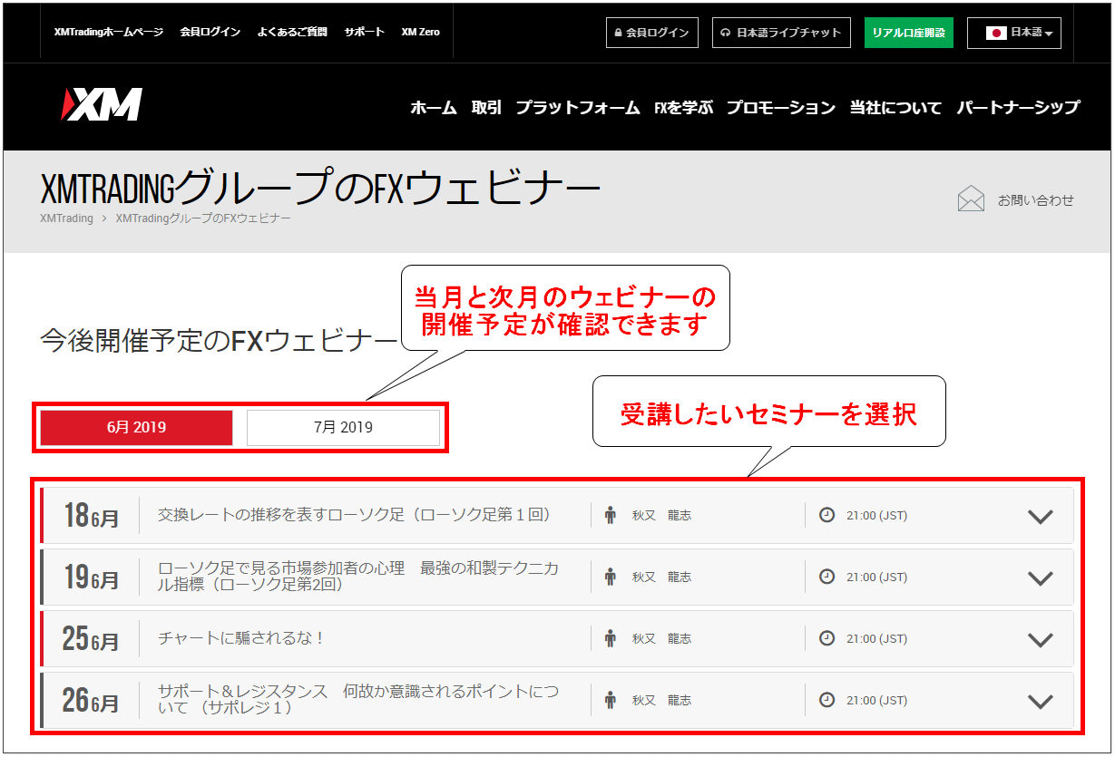This screenshot has width=1115, height=757.
Task: Open XM Zero link
Action: [420, 32]
